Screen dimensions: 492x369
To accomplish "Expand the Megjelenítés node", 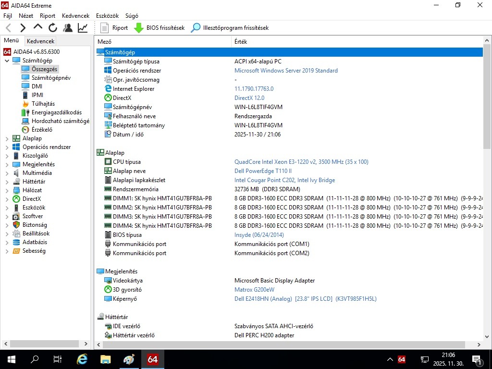I will click(7, 164).
